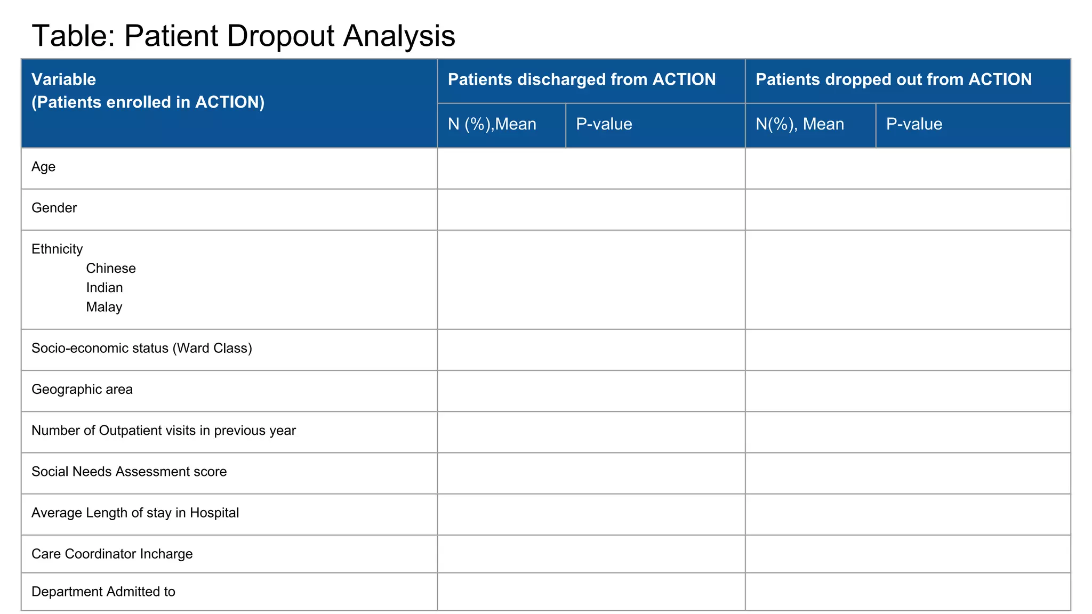
Task: Select 'Number of Outpatient visits in previous year'
Action: tap(164, 431)
